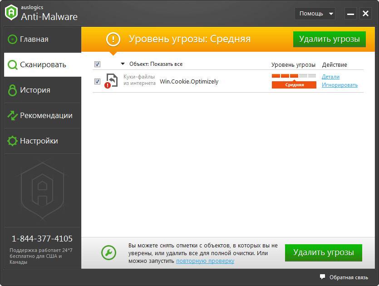
Task: Click the Уровень угрозы: Средняя heading
Action: [190, 39]
